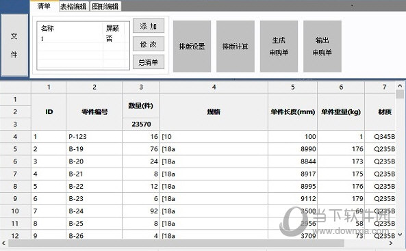Image resolution: width=406 pixels, height=251 pixels.
Task: Click the 修改 button
Action: 149,44
